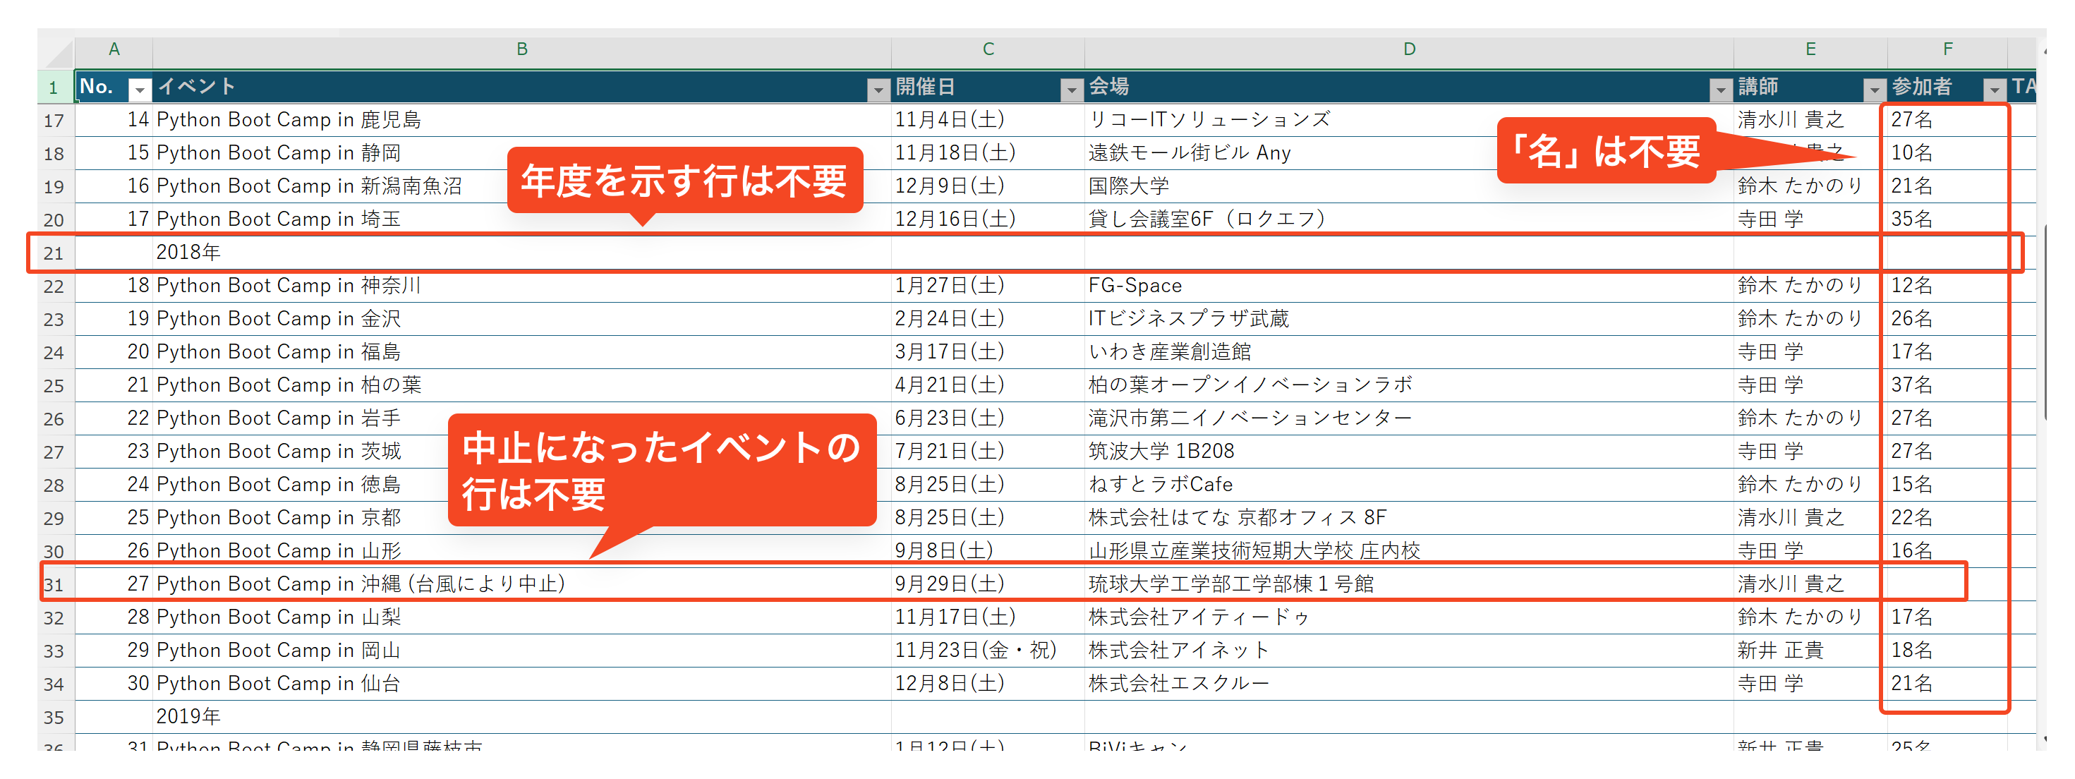The width and height of the screenshot is (2075, 779).
Task: Open the No. column filter dropdown
Action: pyautogui.click(x=140, y=90)
